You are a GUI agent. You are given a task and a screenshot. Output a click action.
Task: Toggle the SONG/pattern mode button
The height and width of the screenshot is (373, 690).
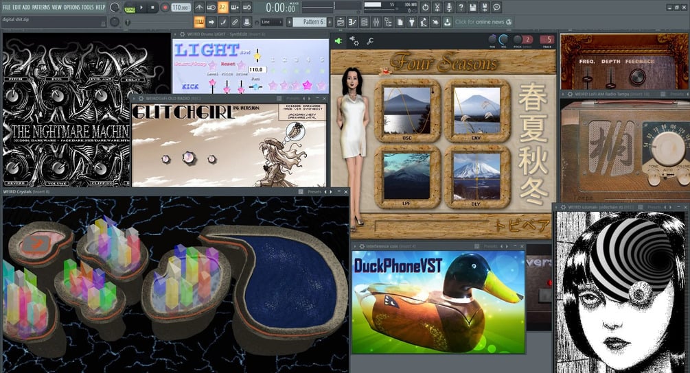pos(130,8)
